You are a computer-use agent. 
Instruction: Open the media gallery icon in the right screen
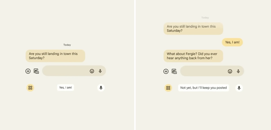point(174,71)
